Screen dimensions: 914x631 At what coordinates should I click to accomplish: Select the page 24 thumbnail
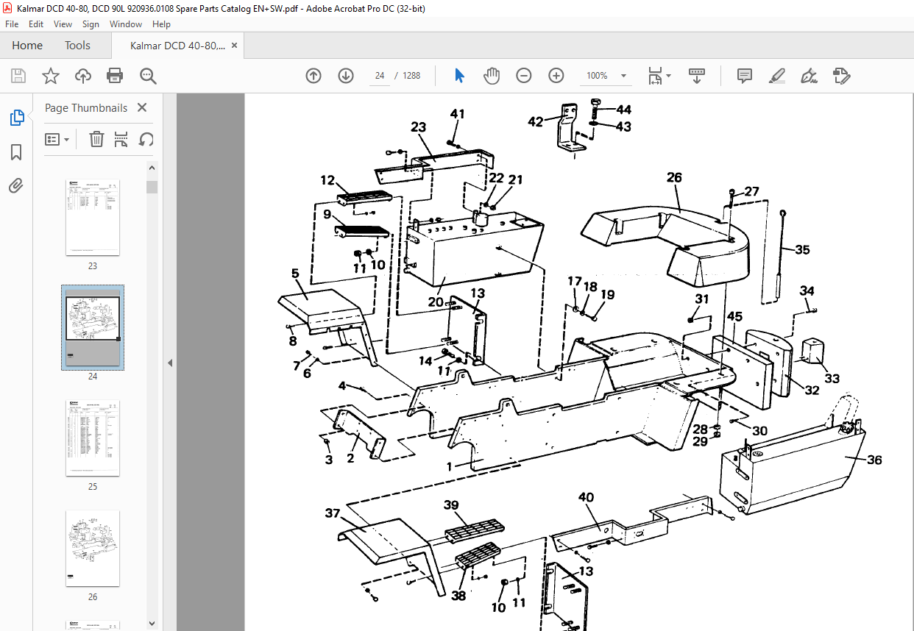(93, 328)
